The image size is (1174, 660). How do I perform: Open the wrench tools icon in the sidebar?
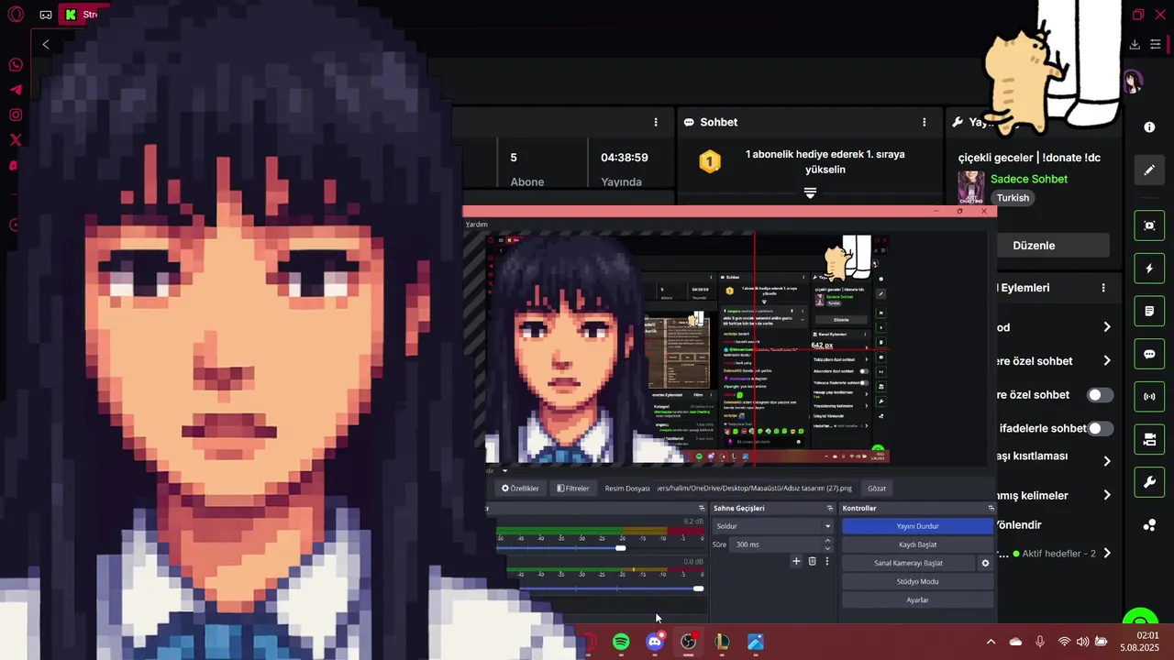1149,482
